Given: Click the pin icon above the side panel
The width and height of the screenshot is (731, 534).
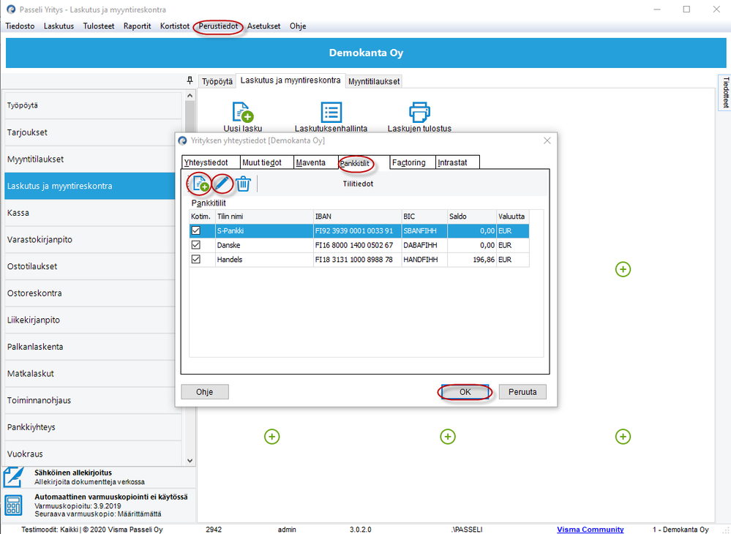Looking at the screenshot, I should [190, 80].
